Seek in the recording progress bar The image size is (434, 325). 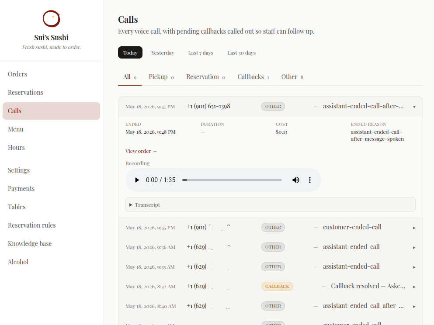click(x=232, y=180)
